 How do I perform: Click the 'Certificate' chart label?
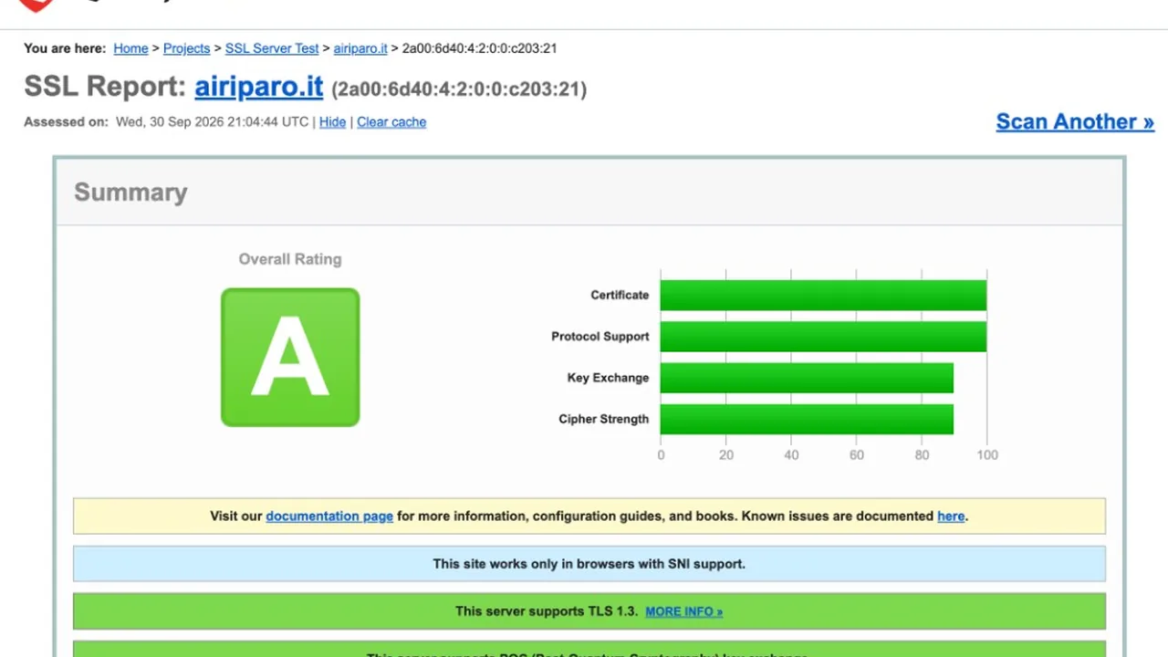620,295
